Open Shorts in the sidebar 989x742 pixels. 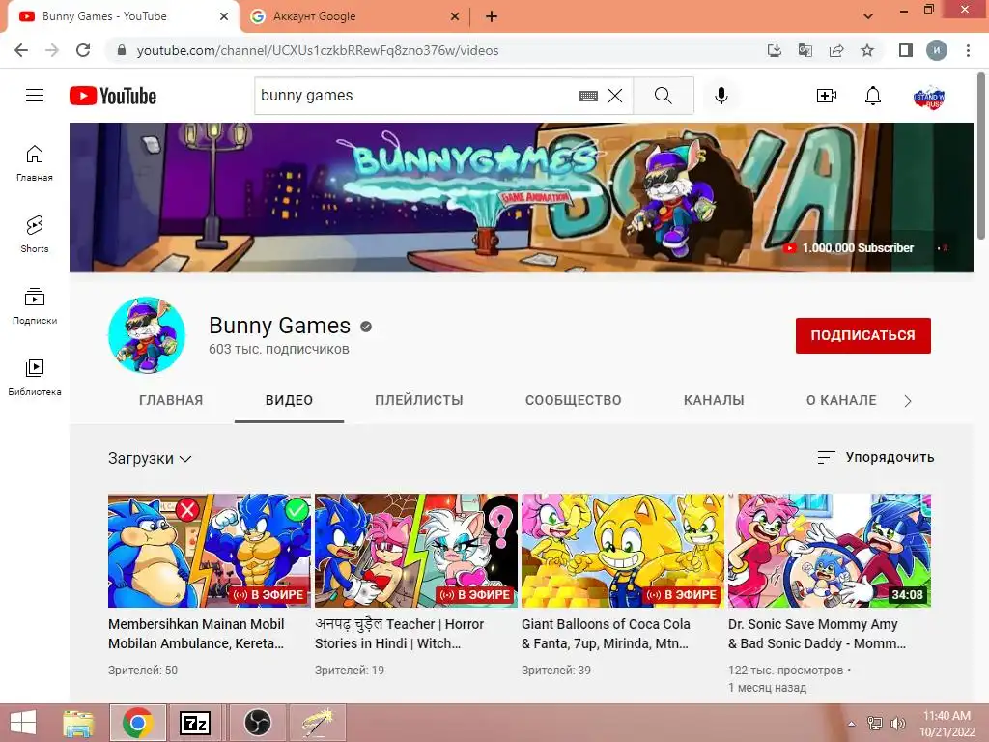(x=35, y=235)
